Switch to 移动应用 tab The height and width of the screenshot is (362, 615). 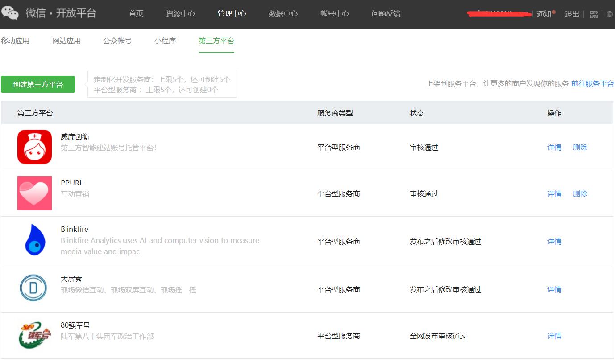click(15, 41)
